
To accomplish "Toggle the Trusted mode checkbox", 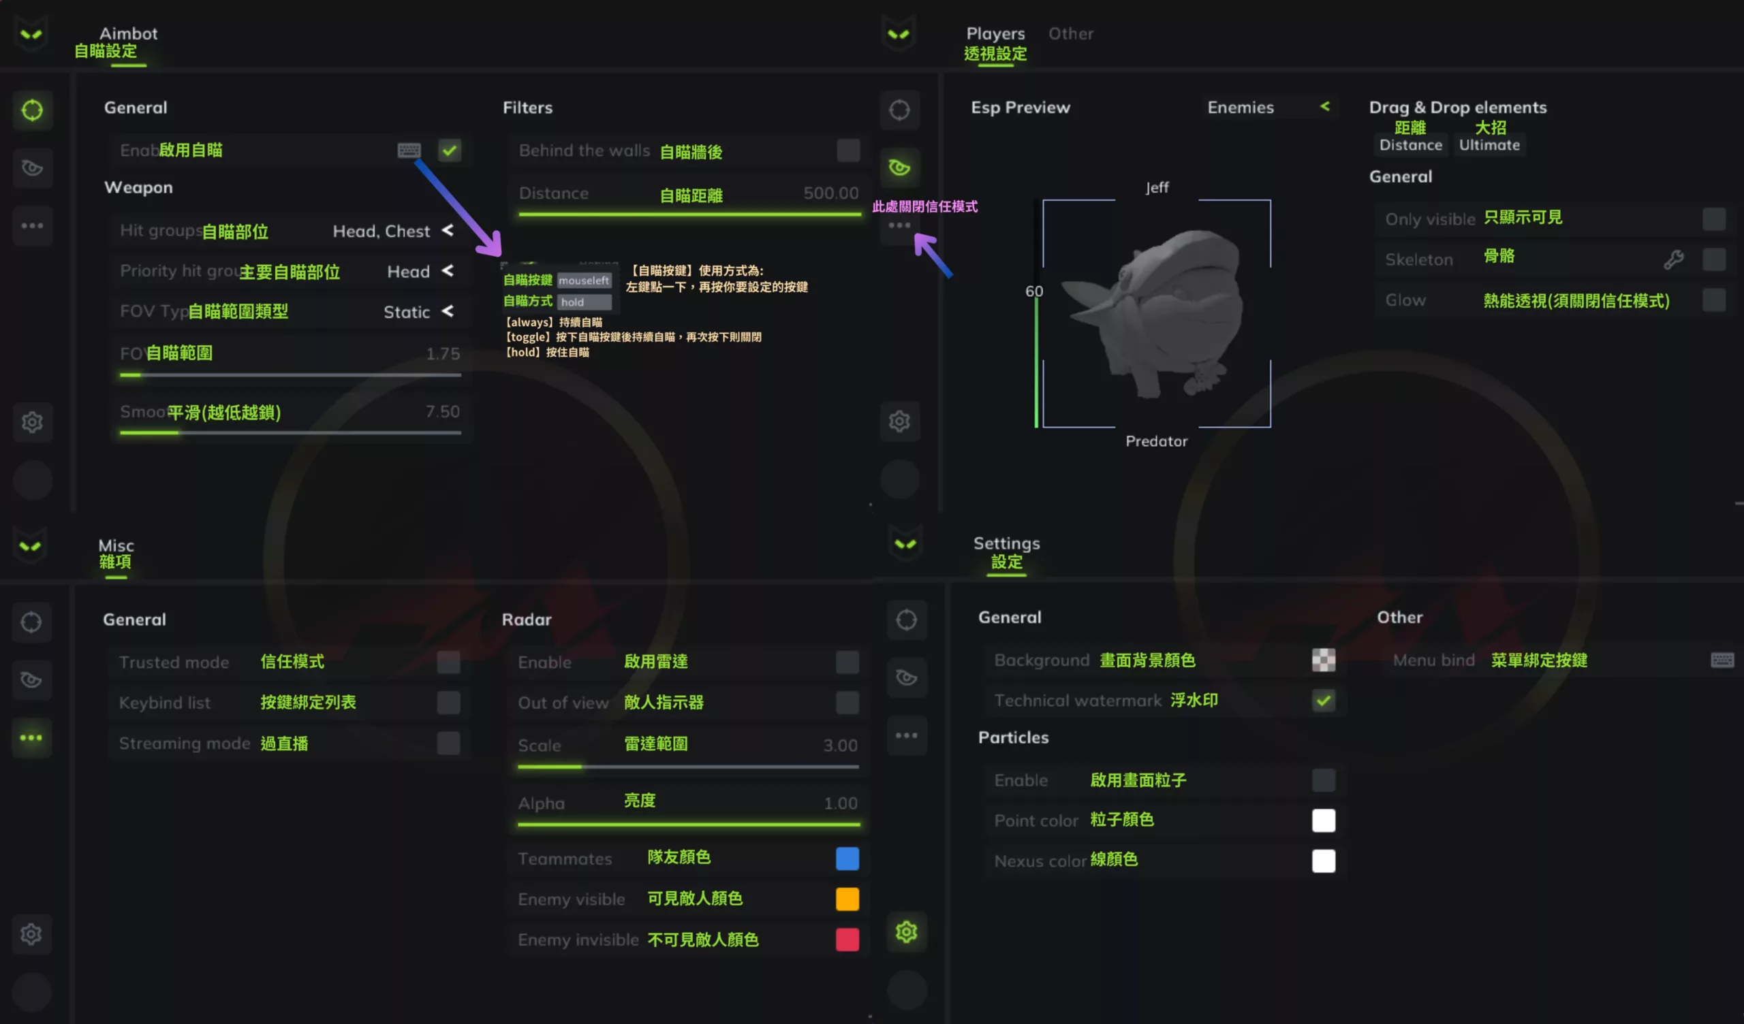I will [448, 662].
